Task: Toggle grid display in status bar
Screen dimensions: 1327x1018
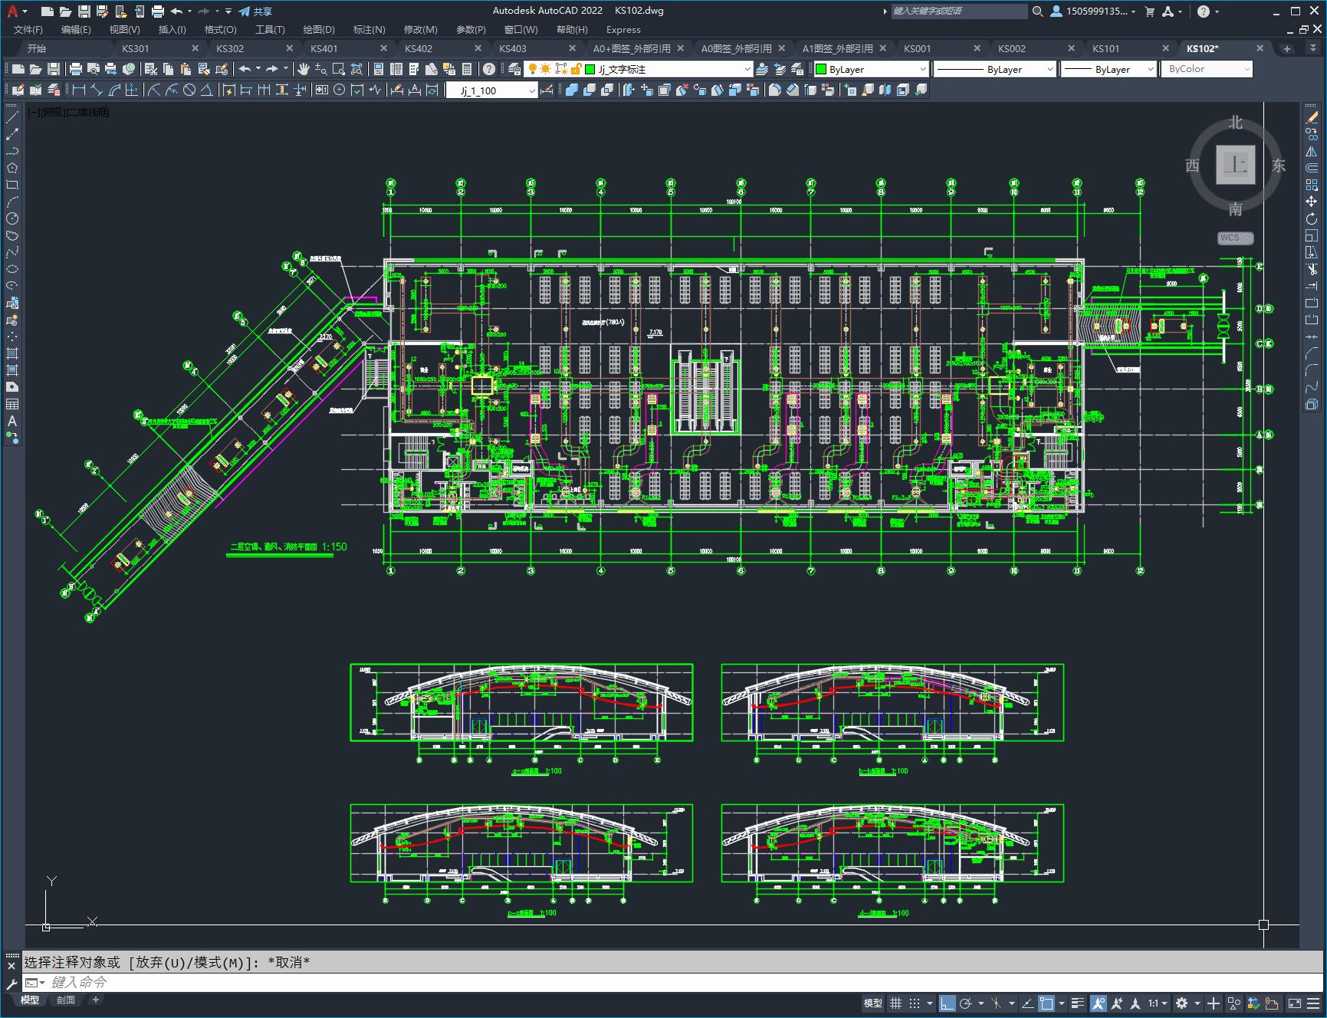Action: tap(895, 1003)
